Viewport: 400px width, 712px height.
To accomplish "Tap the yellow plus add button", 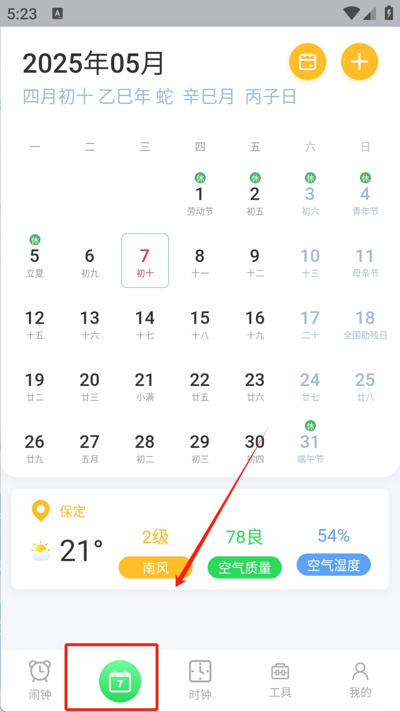I will click(x=360, y=62).
